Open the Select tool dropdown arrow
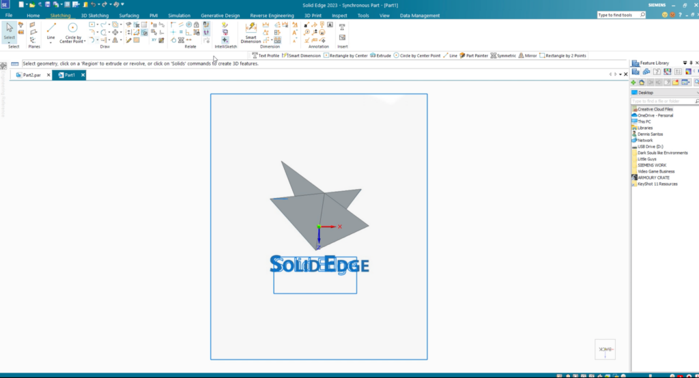The image size is (699, 378). click(x=10, y=43)
